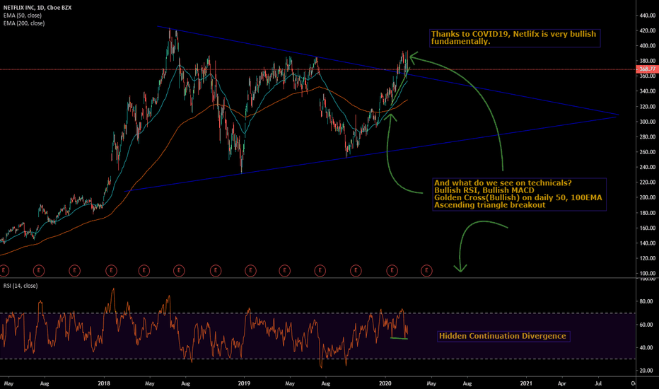Screen dimensions: 659x389
Task: Click the RSI 40.00 scale label
Action: pyautogui.click(x=646, y=348)
